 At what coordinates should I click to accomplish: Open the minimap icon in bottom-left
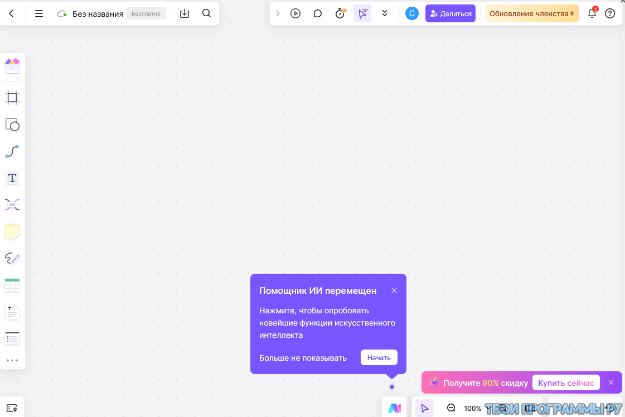pyautogui.click(x=12, y=408)
